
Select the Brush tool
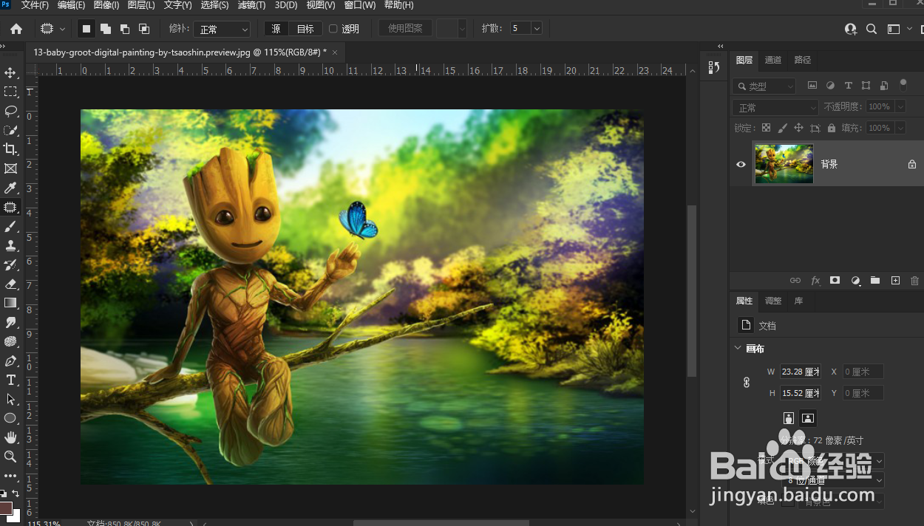tap(10, 226)
